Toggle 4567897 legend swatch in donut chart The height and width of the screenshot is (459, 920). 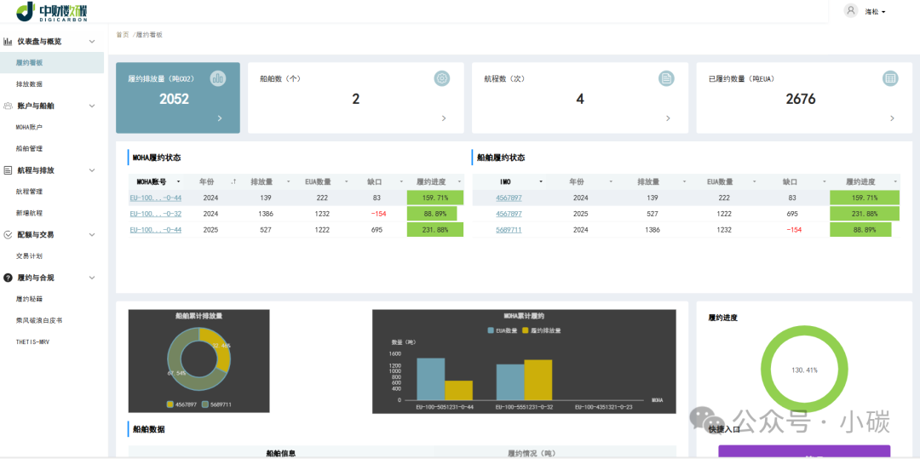(170, 404)
